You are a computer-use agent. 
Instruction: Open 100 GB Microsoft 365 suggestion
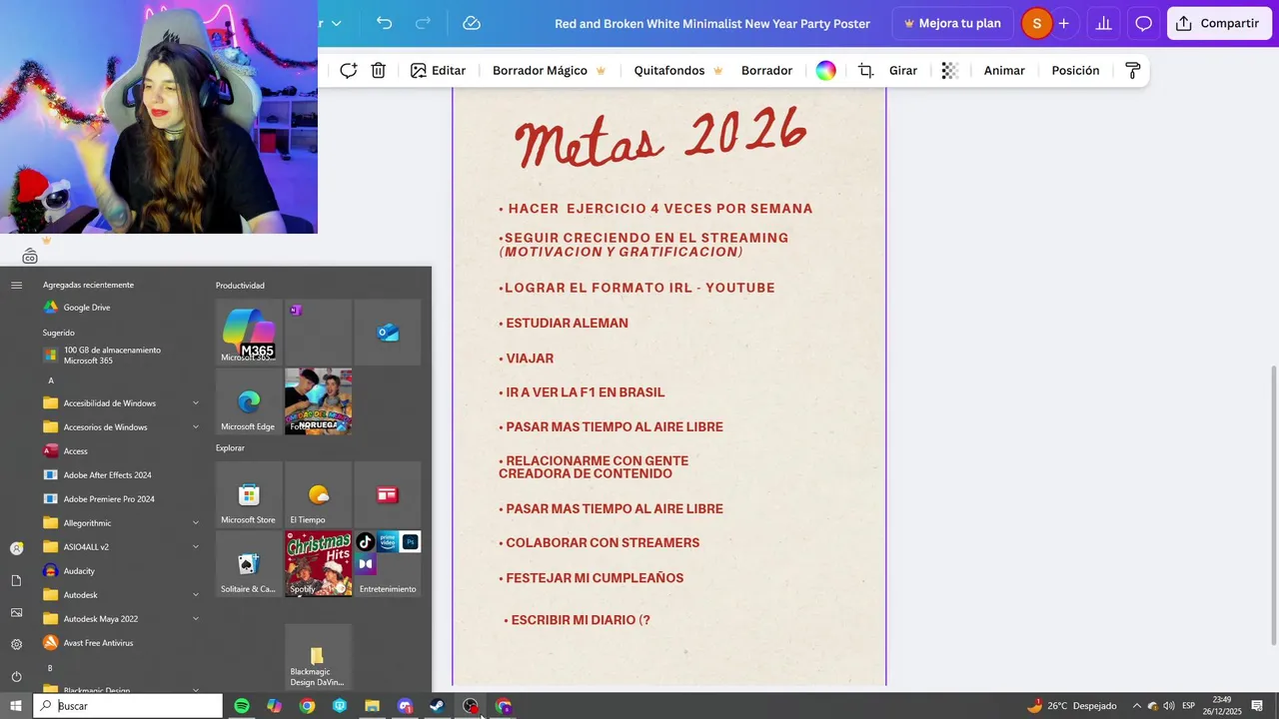pyautogui.click(x=120, y=356)
